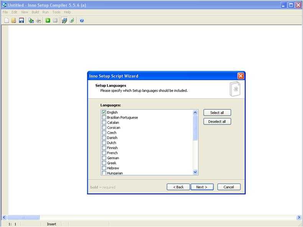Close the Inno Setup Compiler main window
The image size is (303, 227).
pyautogui.click(x=298, y=5)
